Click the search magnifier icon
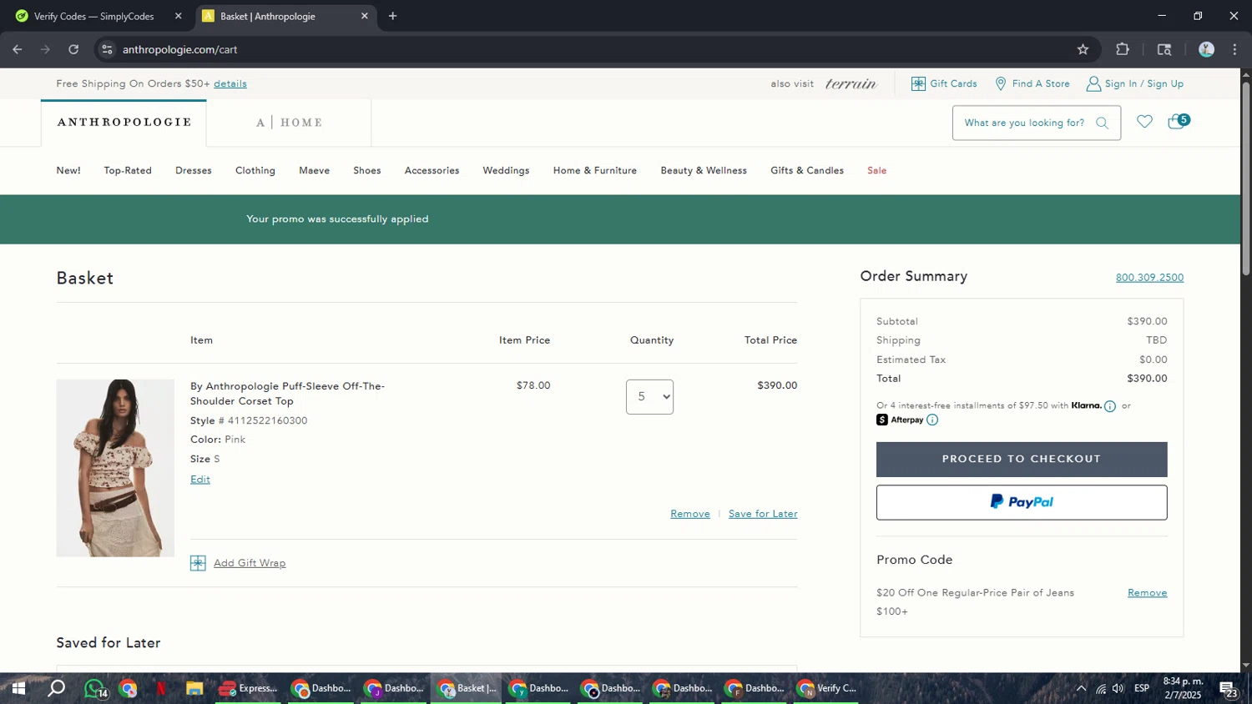1252x704 pixels. [x=1102, y=123]
